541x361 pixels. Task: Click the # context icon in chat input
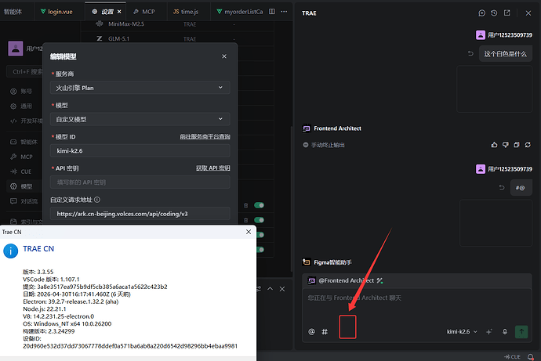point(325,332)
